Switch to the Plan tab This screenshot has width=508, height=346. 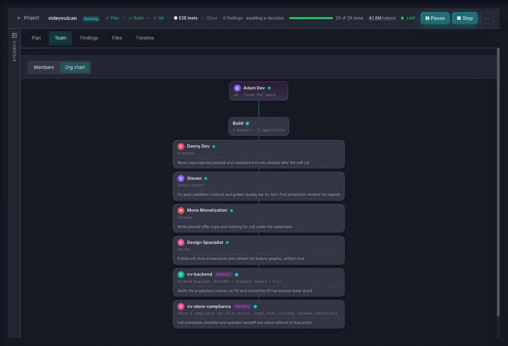(36, 38)
